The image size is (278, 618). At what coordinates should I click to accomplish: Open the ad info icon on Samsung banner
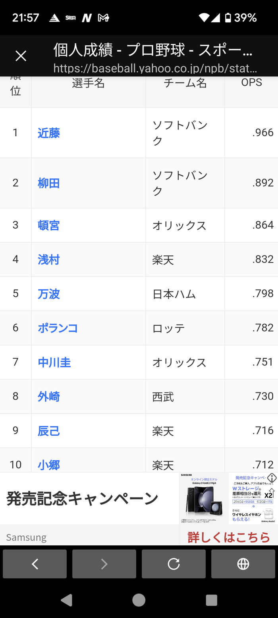coord(272,478)
